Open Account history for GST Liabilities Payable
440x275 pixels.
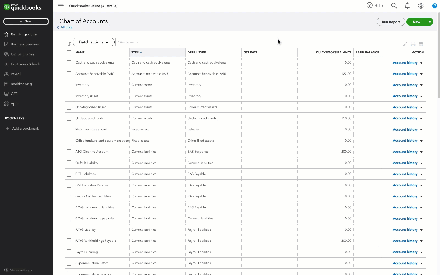[x=405, y=185]
